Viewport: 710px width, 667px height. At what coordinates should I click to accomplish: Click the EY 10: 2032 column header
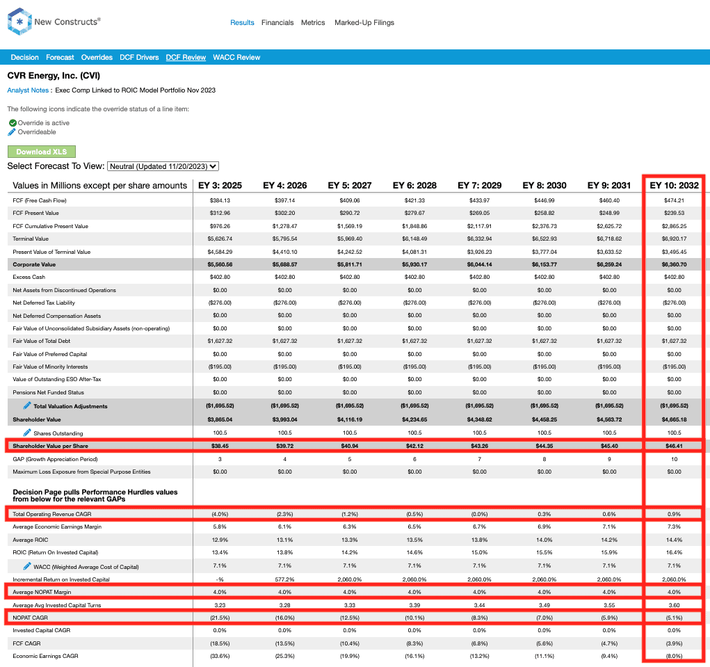[675, 185]
